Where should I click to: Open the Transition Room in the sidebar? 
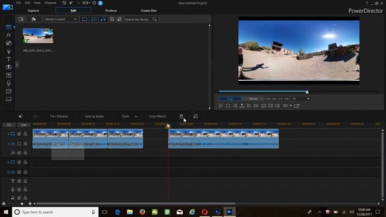pyautogui.click(x=8, y=67)
